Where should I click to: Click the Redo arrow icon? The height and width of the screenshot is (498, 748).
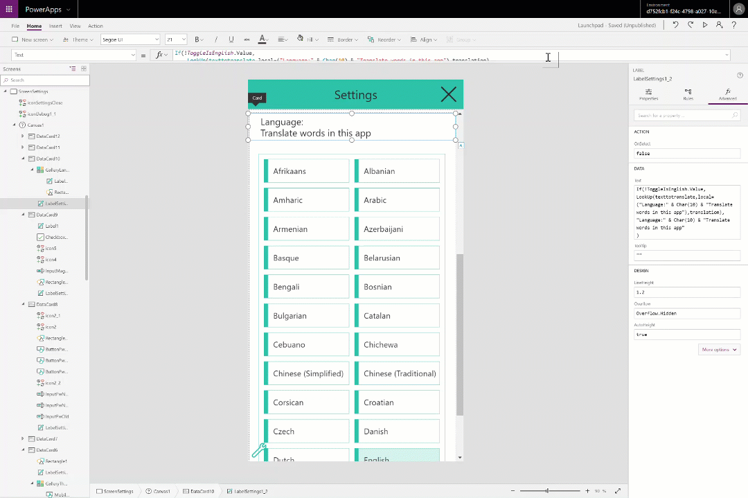tap(691, 25)
